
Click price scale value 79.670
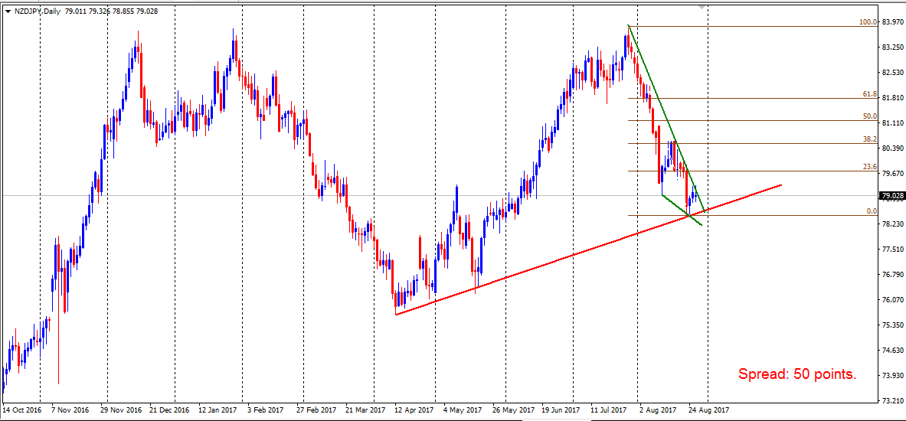[893, 173]
